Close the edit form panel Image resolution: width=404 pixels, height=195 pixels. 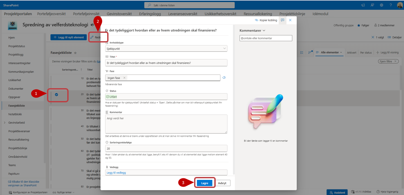[x=290, y=20]
